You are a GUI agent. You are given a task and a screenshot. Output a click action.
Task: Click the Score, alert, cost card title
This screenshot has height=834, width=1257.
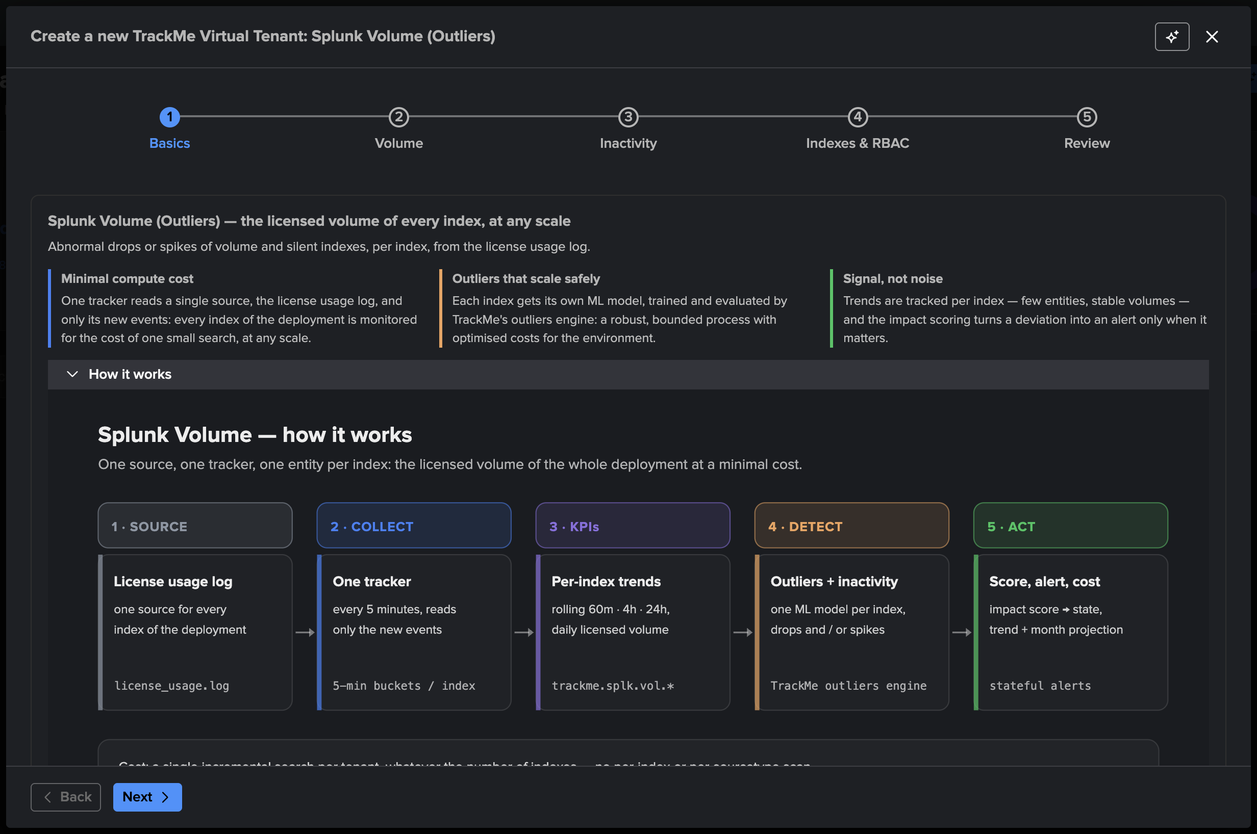tap(1044, 581)
